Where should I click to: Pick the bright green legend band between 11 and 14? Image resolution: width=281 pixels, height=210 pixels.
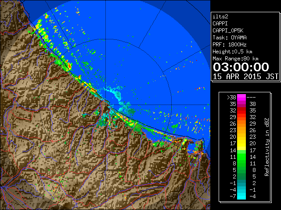point(241,157)
